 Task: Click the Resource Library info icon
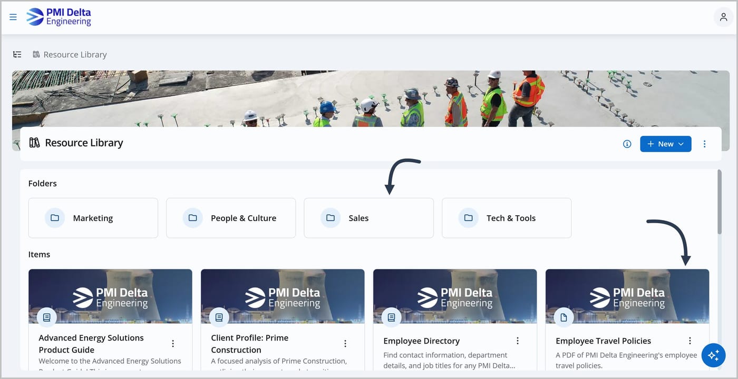click(x=627, y=144)
